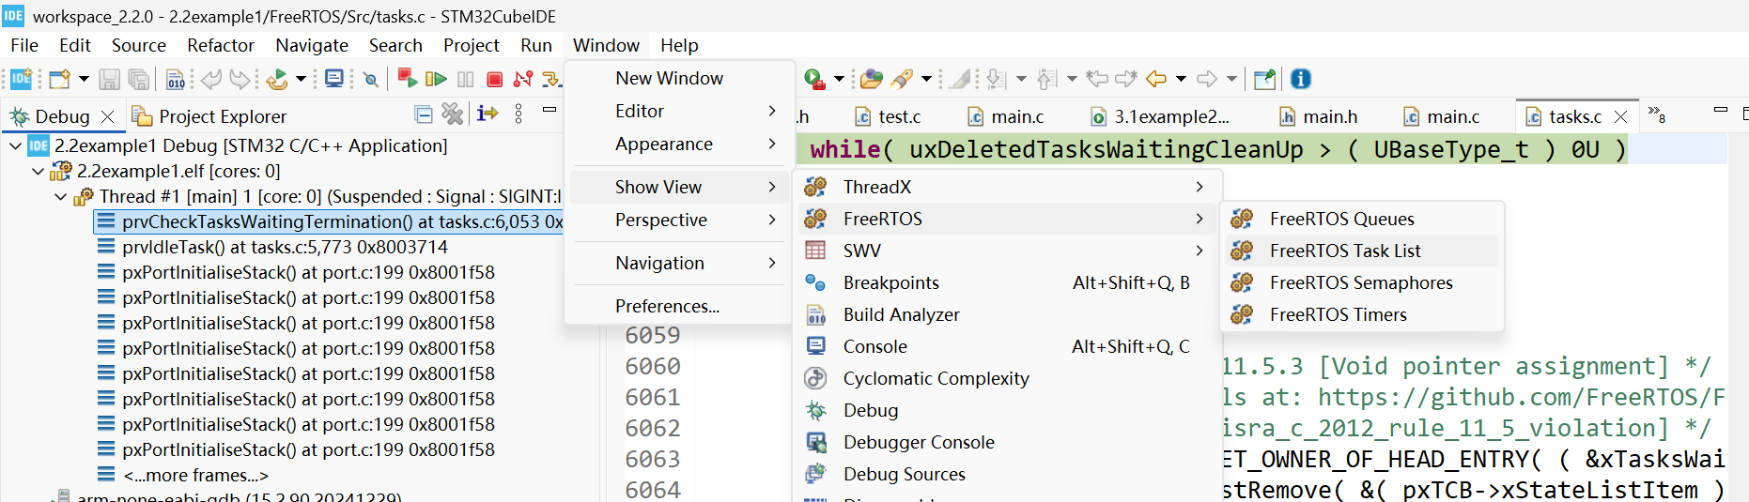1749x502 pixels.
Task: Open dropdown next to green Debug launch
Action: click(x=839, y=80)
